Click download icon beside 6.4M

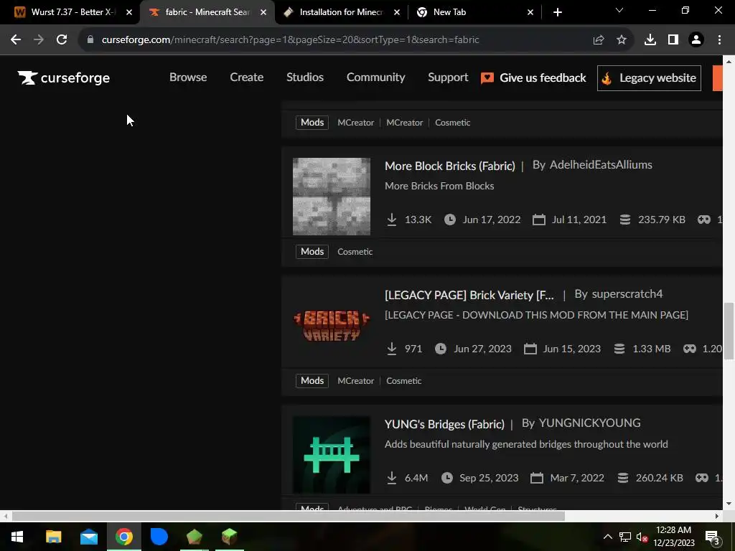(392, 477)
